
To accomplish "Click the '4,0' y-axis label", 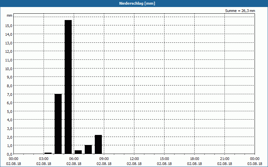I will coord(10,120).
